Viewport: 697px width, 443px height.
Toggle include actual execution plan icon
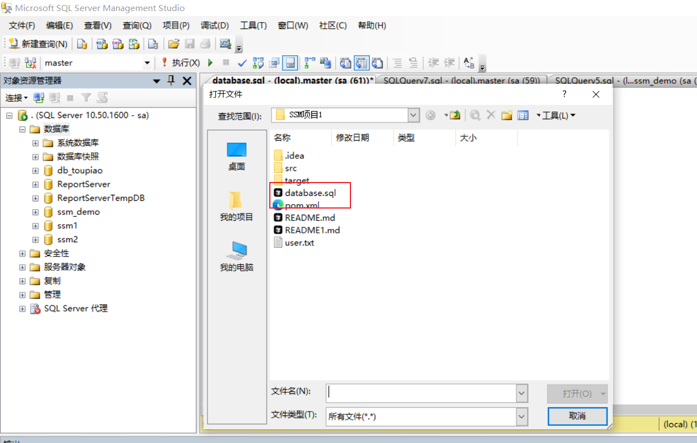click(310, 63)
